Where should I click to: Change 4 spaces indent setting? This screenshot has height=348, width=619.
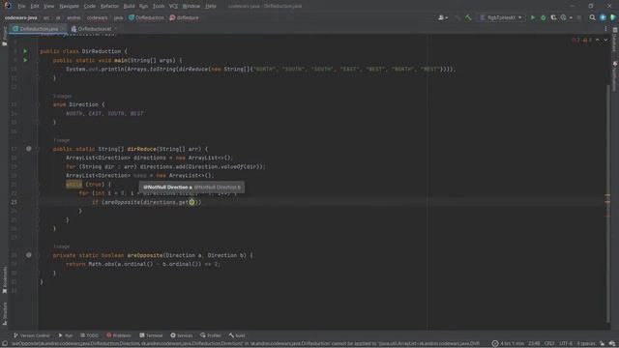586,344
